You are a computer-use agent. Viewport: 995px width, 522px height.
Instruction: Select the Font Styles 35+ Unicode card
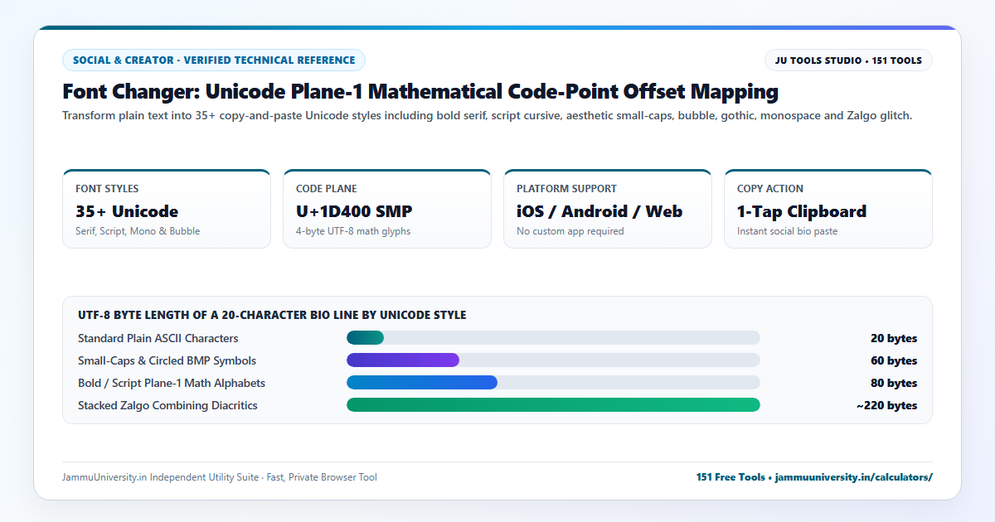click(167, 209)
